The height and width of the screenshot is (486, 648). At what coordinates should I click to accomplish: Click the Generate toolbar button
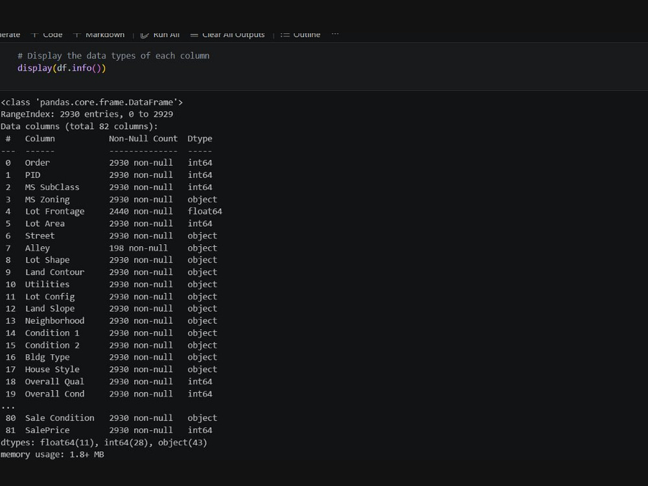pyautogui.click(x=10, y=35)
